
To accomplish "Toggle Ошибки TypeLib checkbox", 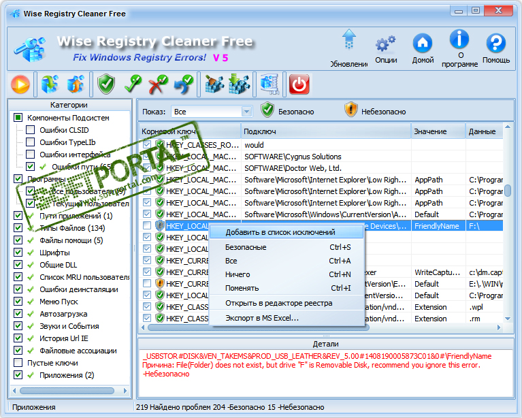I will 31,142.
